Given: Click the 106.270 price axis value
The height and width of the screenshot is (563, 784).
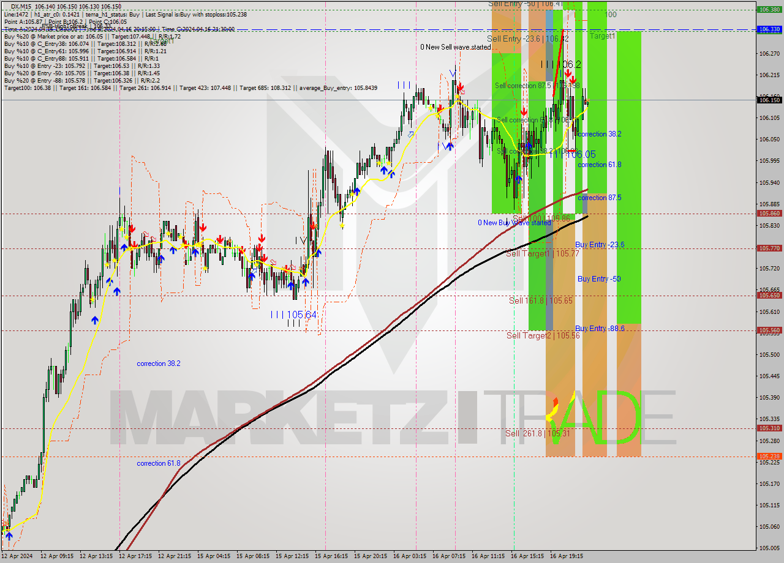Looking at the screenshot, I should coord(769,53).
